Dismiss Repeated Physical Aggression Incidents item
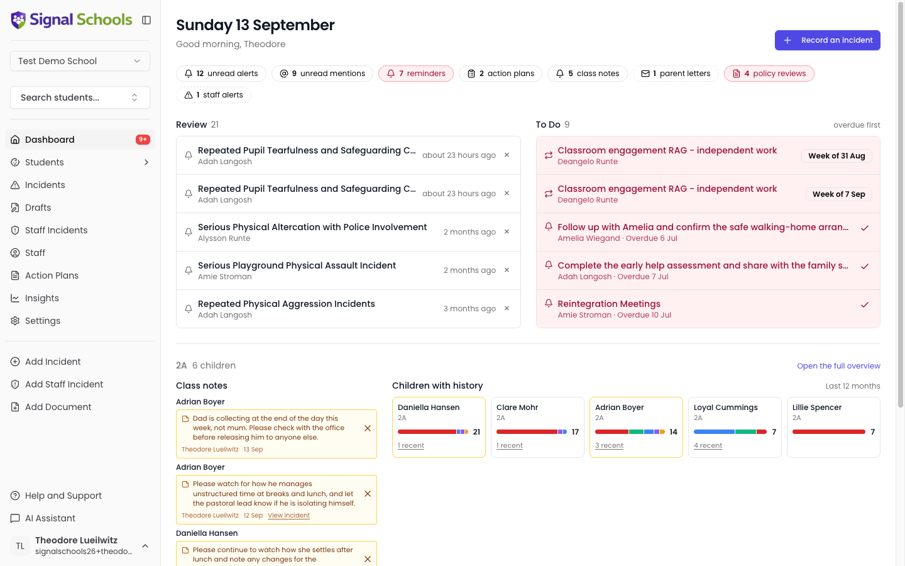Screen dimensions: 905x566 click(x=507, y=309)
